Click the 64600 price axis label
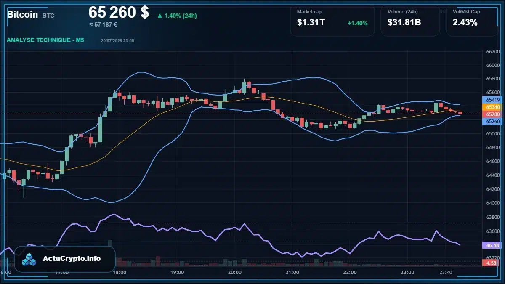The width and height of the screenshot is (505, 284). [492, 161]
